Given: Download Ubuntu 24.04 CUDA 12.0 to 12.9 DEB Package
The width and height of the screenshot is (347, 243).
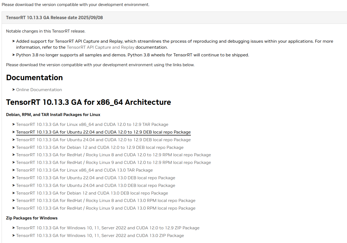Looking at the screenshot, I should coord(103,140).
